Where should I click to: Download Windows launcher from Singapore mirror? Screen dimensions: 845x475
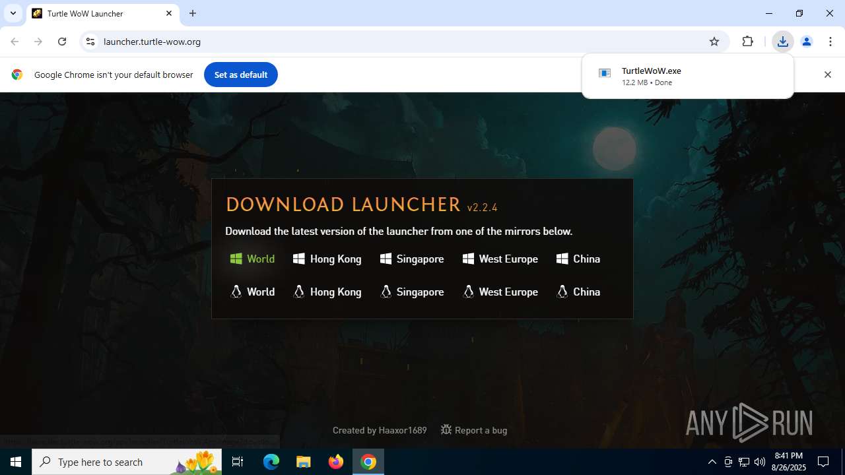[412, 259]
